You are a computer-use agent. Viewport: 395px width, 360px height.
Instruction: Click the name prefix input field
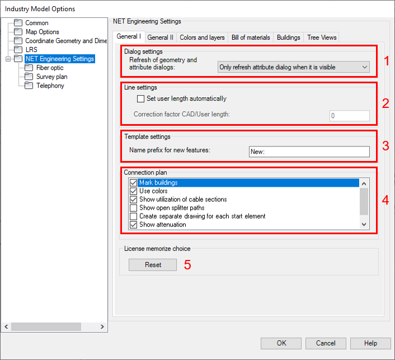309,151
